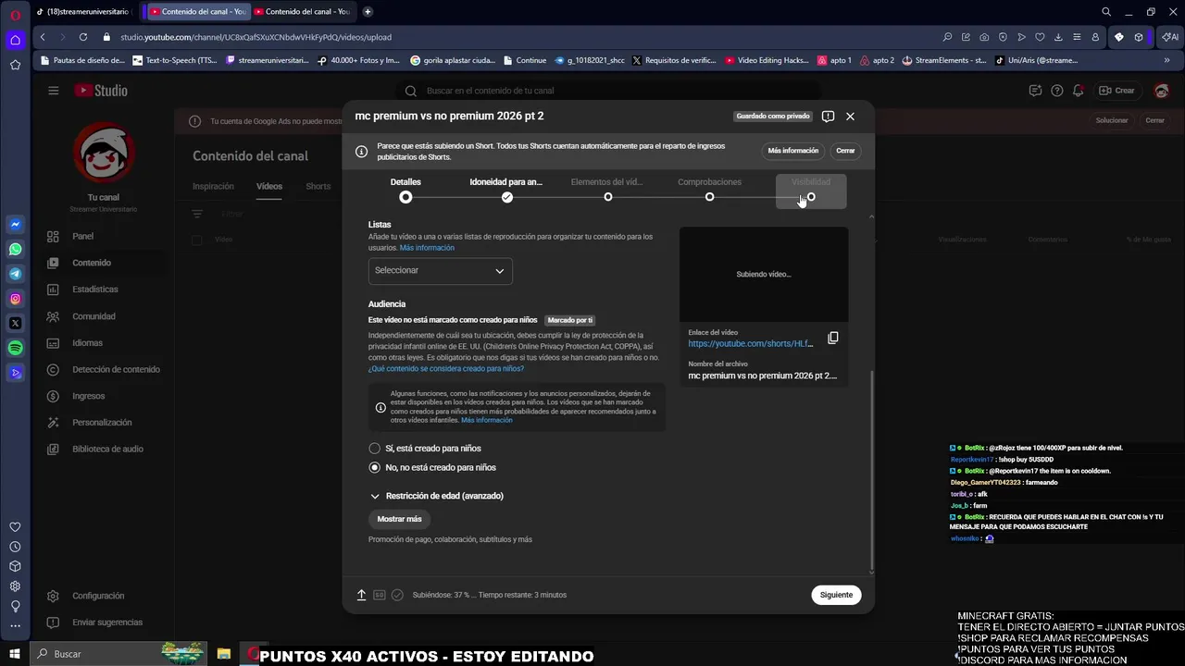
Task: Click the YouTube Studio logo
Action: [101, 91]
